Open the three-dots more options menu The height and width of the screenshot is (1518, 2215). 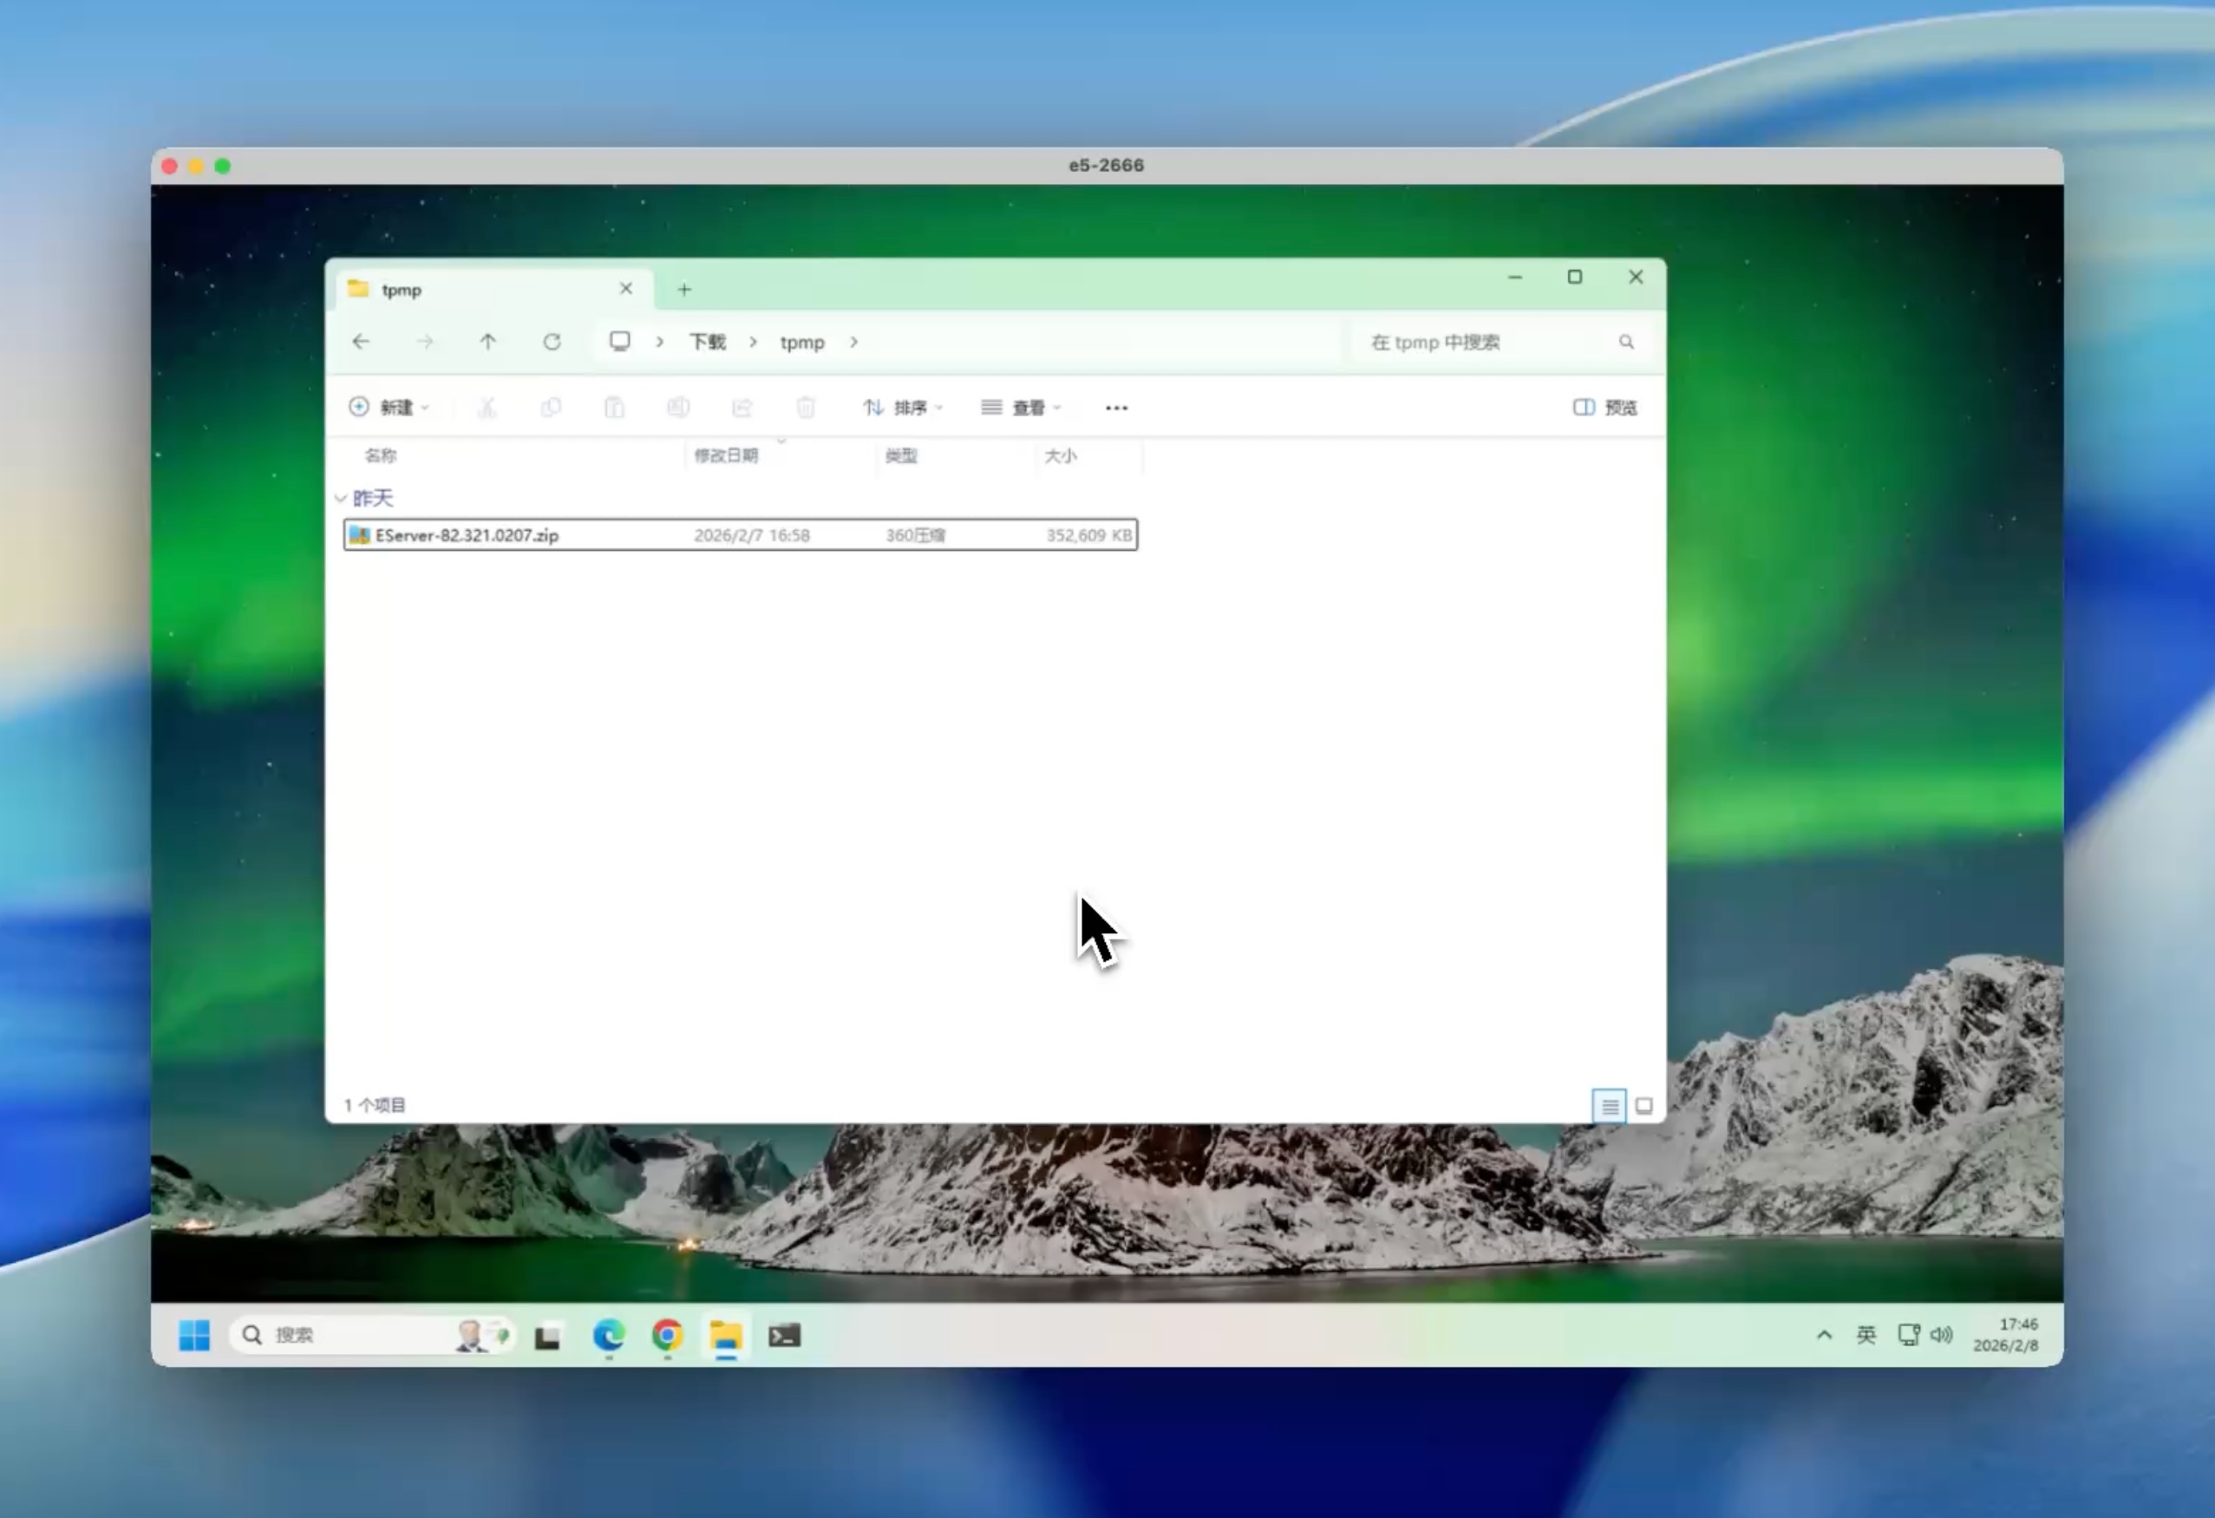[1116, 408]
